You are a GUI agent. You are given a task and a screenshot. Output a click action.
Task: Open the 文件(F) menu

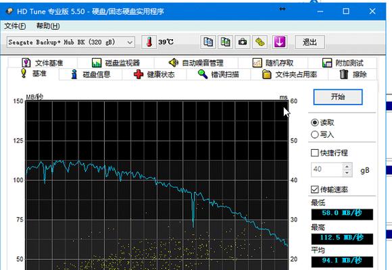click(15, 26)
